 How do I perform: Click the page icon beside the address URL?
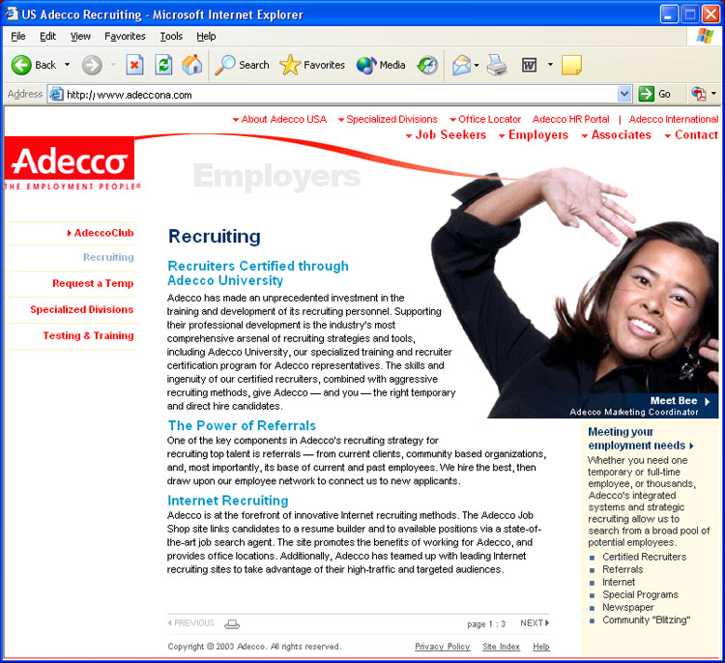[x=56, y=95]
